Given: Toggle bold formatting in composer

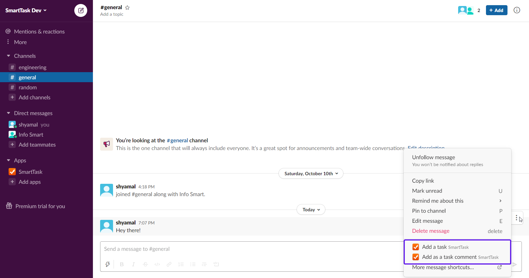Looking at the screenshot, I should (x=122, y=264).
